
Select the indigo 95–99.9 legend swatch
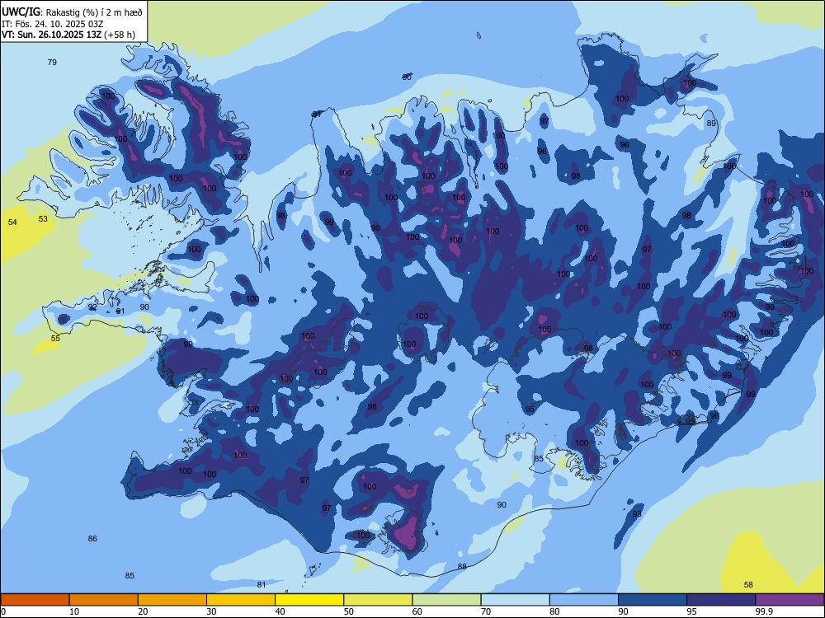[721, 600]
